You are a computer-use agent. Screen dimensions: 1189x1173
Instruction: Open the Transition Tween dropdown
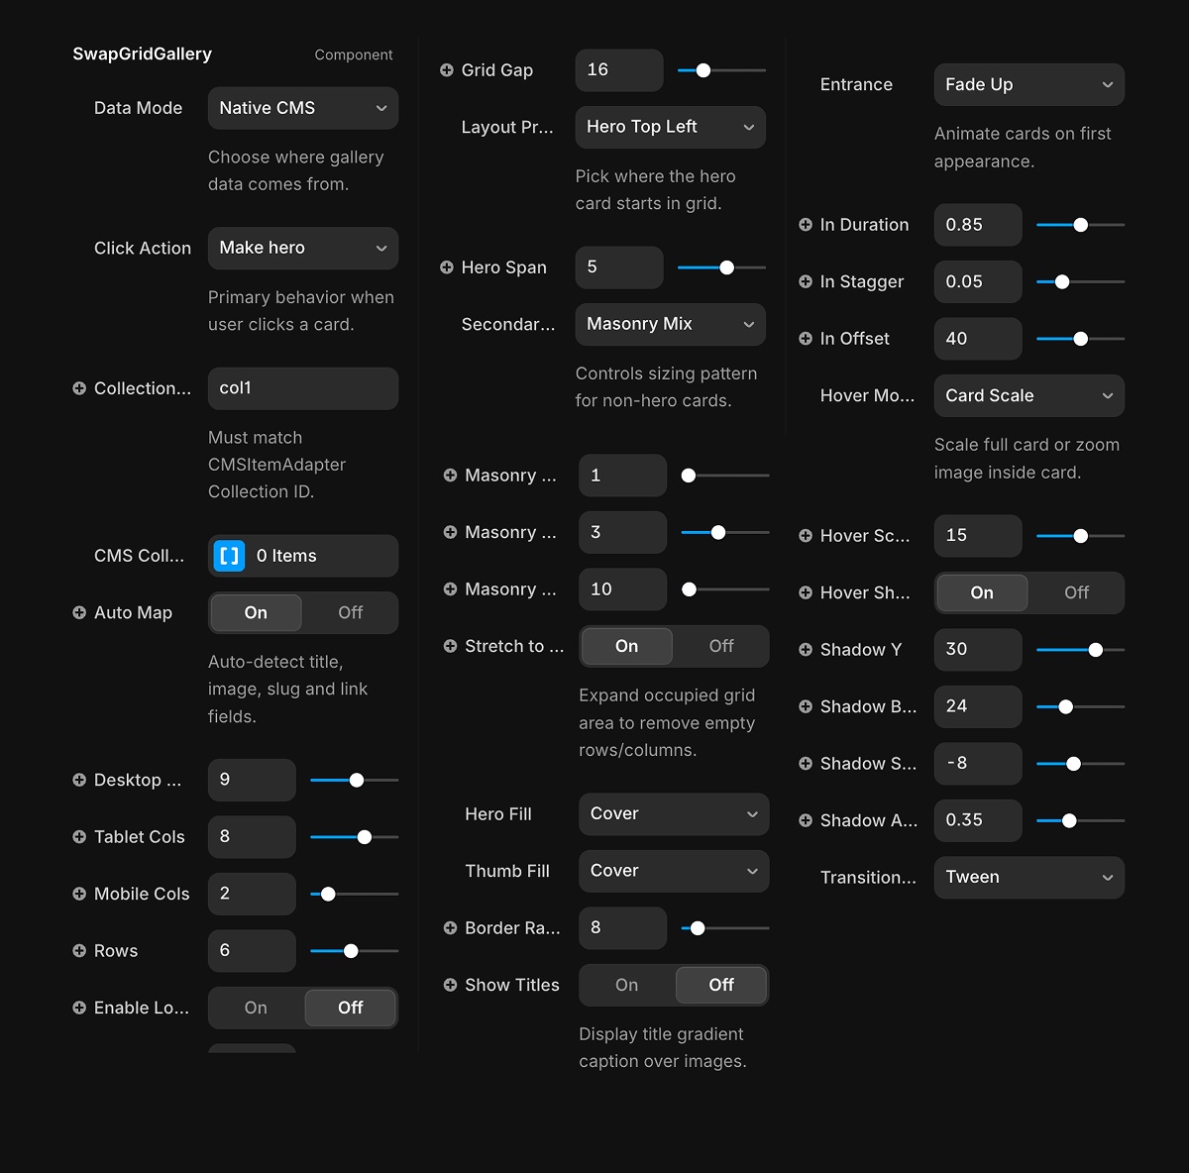click(x=1029, y=878)
